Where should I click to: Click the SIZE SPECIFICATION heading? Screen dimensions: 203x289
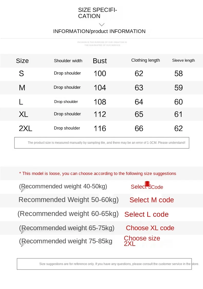[97, 13]
